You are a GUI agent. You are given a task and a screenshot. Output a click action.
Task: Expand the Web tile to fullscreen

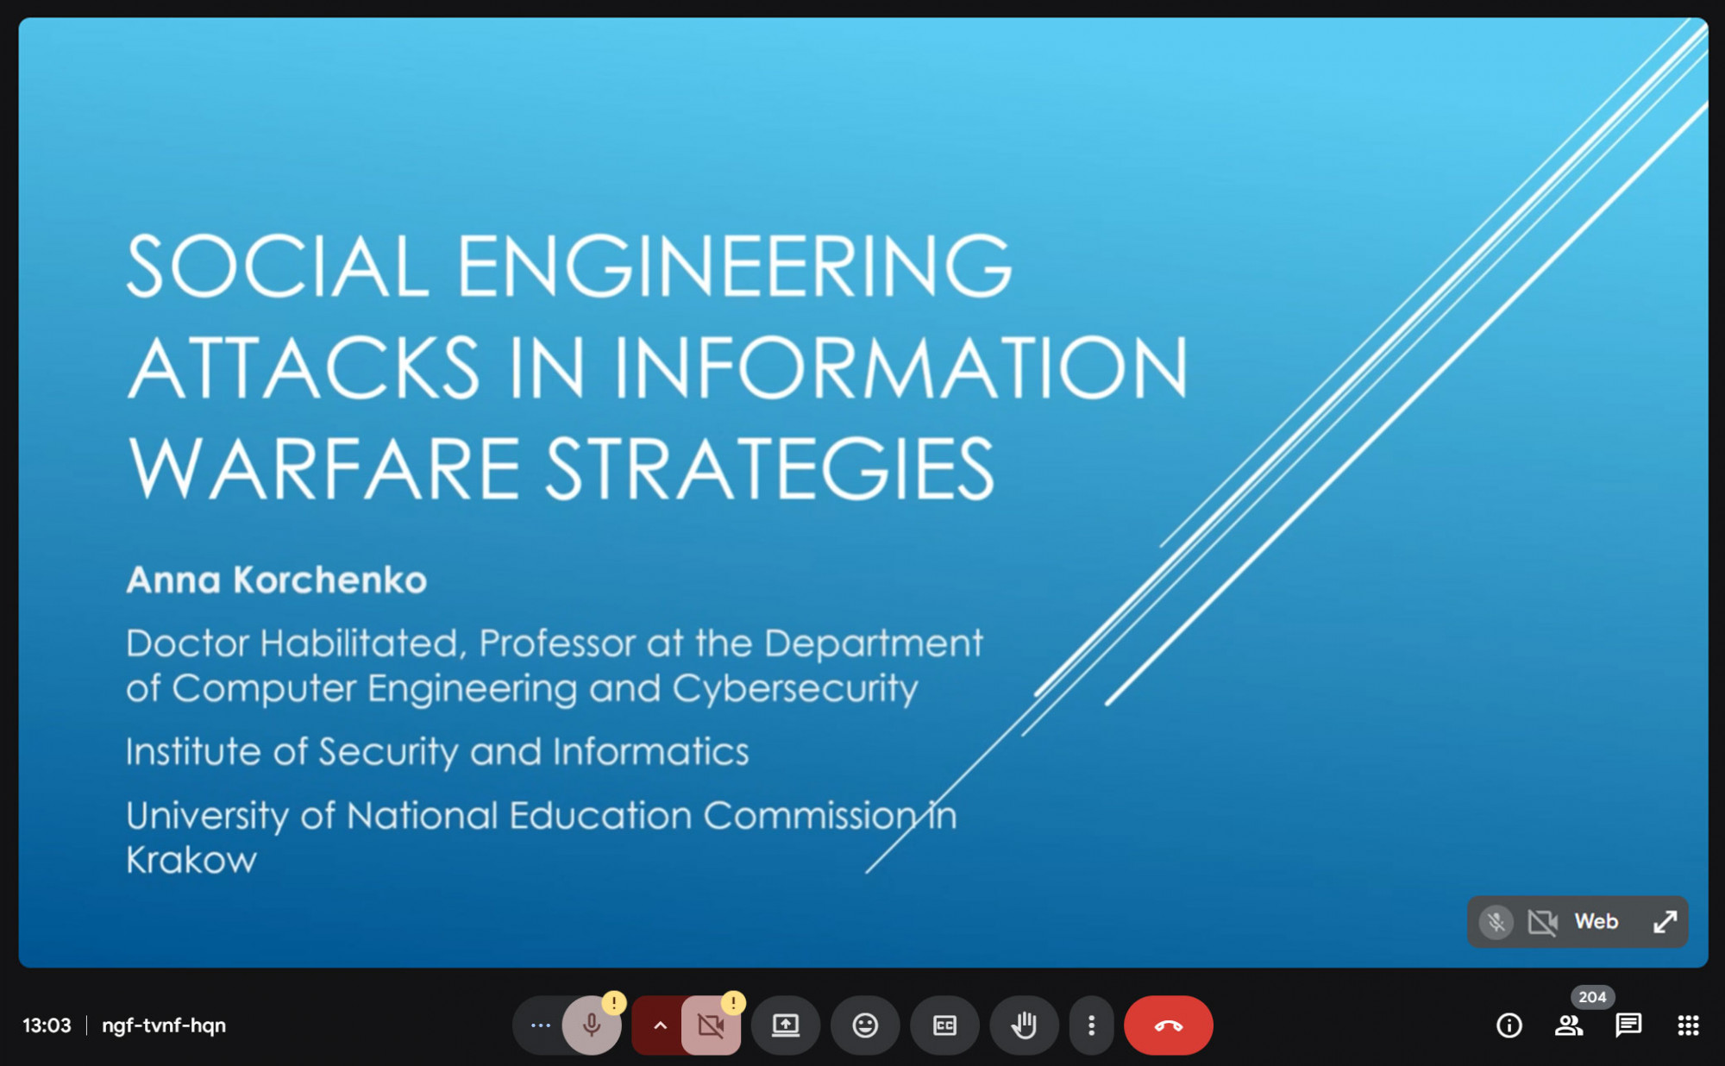coord(1665,922)
